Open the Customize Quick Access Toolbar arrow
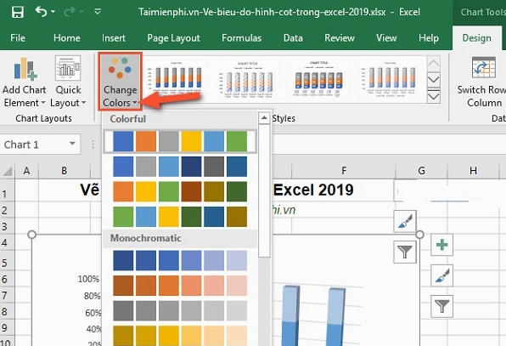This screenshot has height=346, width=506. point(98,12)
